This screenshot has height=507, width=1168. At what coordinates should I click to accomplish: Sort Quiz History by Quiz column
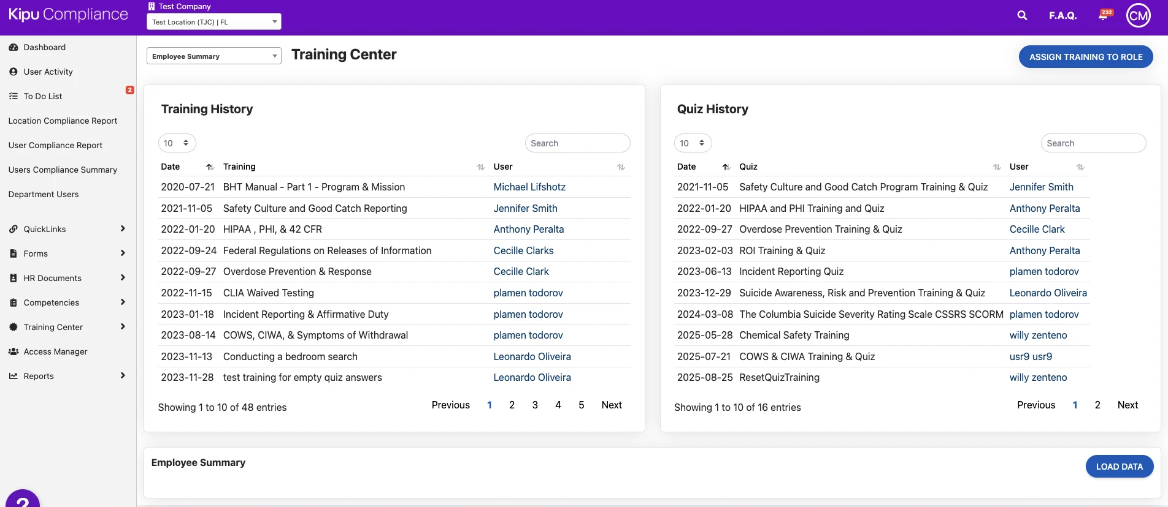click(996, 167)
